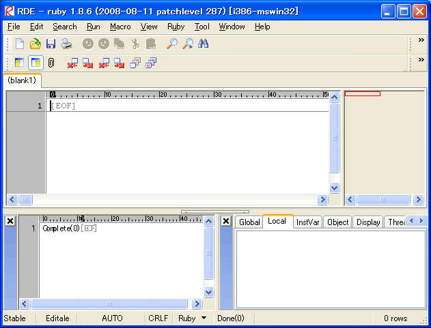The height and width of the screenshot is (328, 431).
Task: Click the grayed-out scissors cut icon
Action: coord(135,44)
